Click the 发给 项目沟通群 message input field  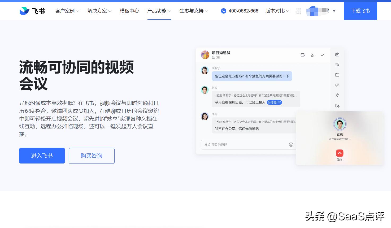[x=244, y=145]
